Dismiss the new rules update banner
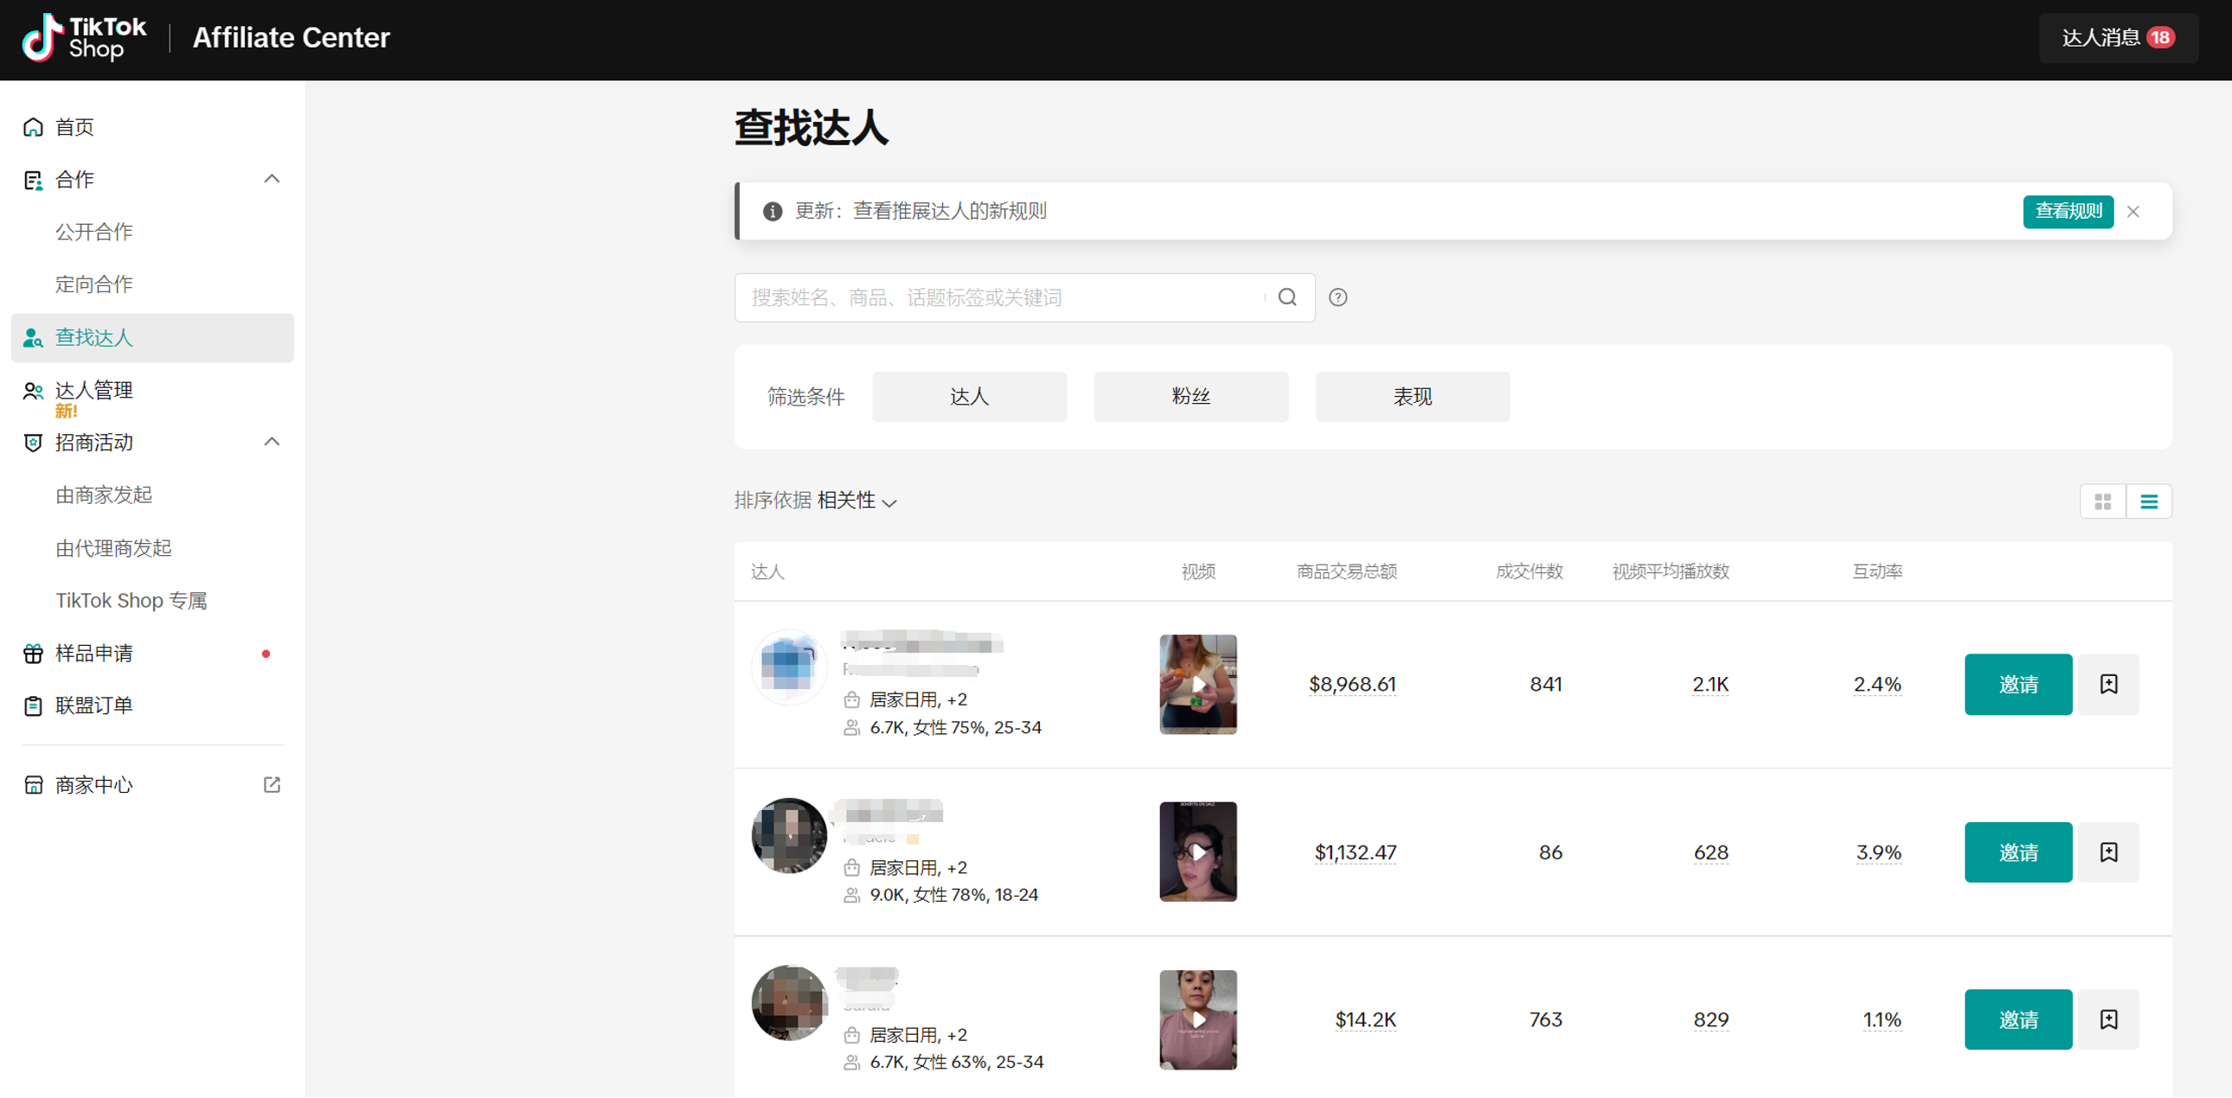This screenshot has width=2232, height=1098. [x=2133, y=211]
